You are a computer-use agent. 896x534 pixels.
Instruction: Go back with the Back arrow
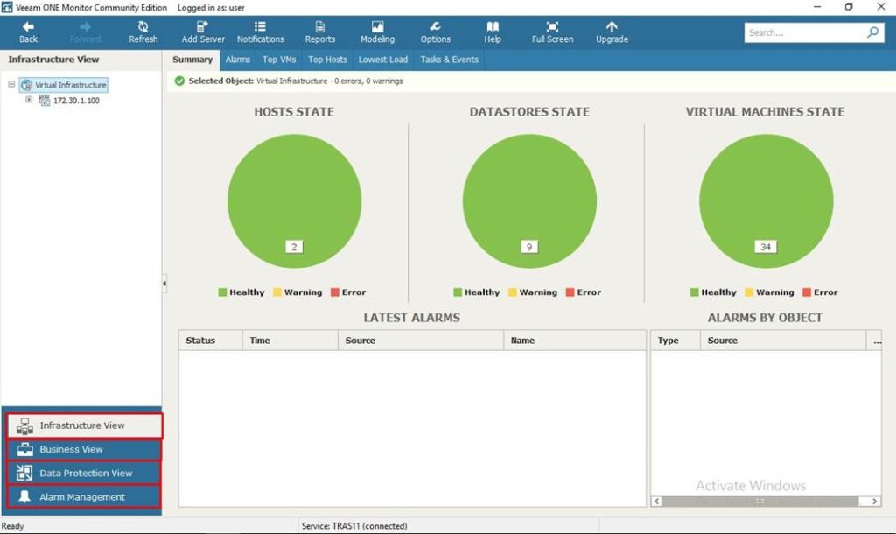click(x=28, y=32)
